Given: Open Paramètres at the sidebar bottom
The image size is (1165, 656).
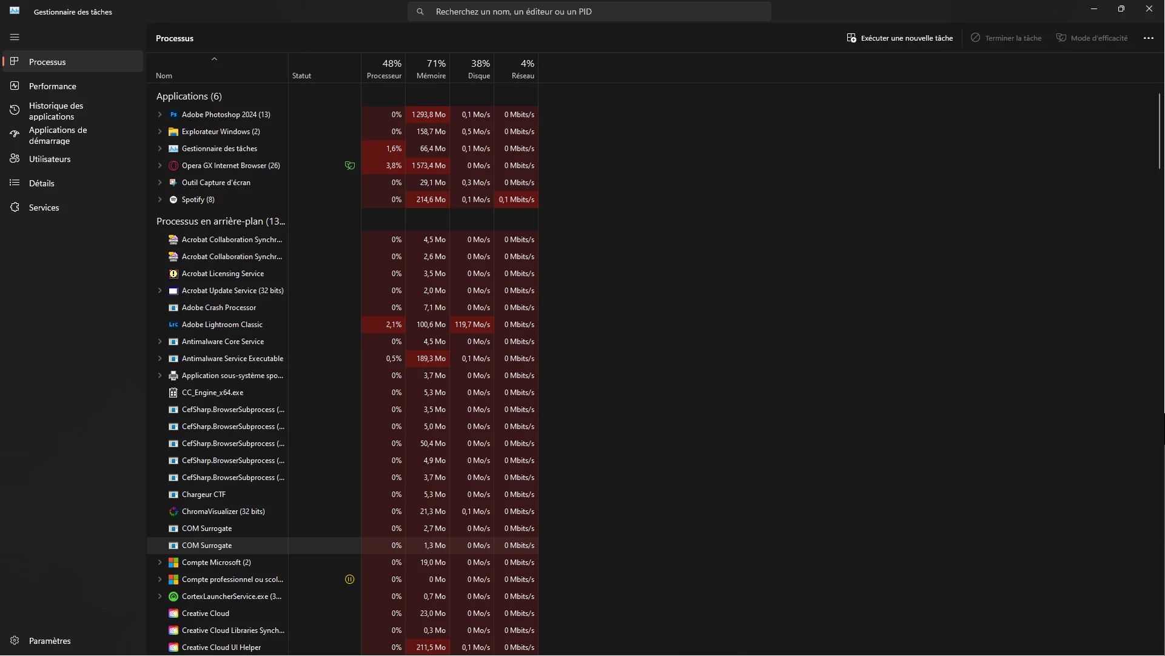Looking at the screenshot, I should (49, 641).
